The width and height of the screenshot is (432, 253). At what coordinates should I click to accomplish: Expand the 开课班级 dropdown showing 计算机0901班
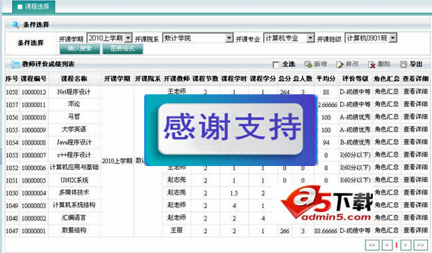point(371,38)
